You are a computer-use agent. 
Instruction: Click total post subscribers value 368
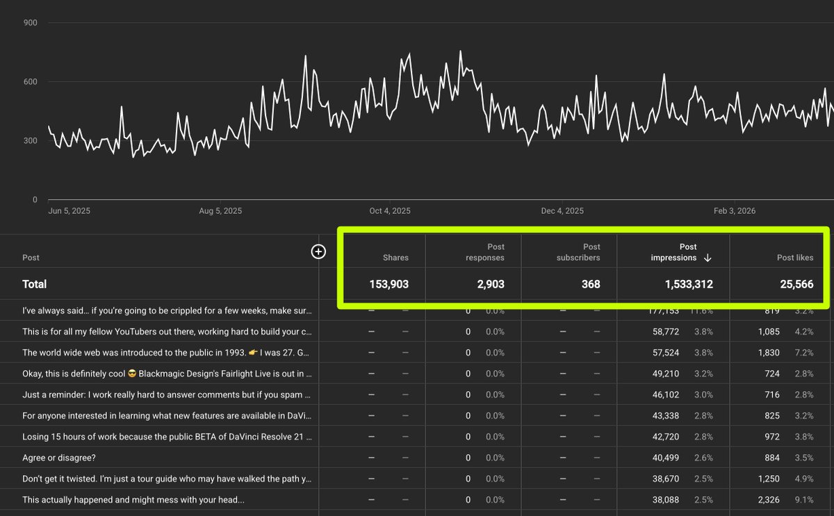591,284
